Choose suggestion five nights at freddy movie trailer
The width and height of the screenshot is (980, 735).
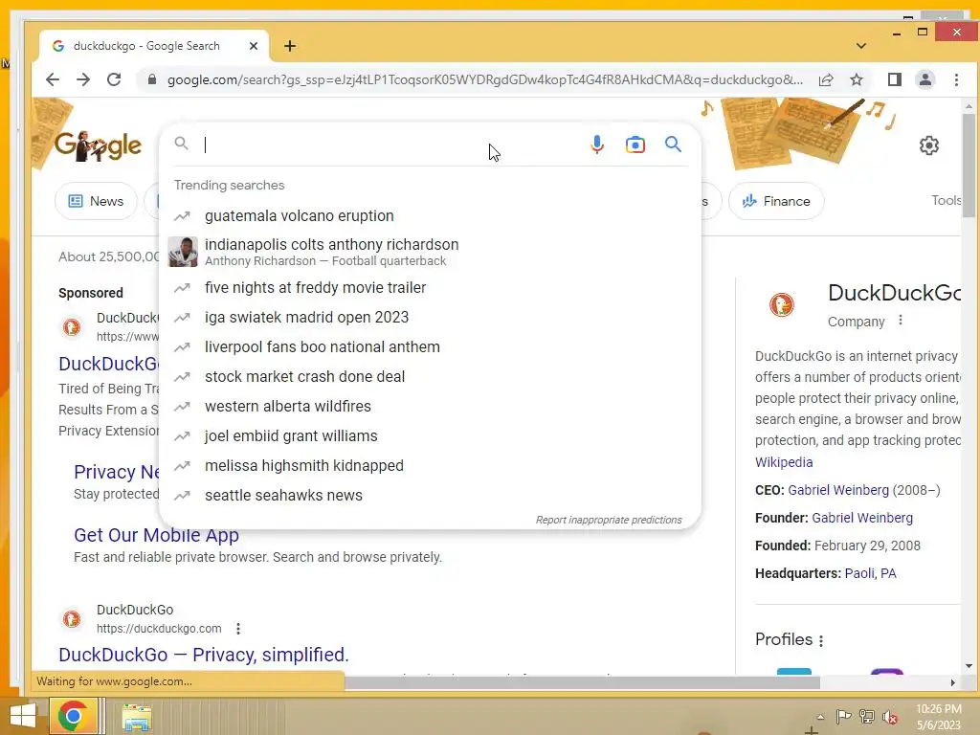(430, 287)
